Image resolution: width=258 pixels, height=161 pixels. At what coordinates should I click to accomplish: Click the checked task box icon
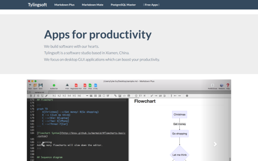click(108, 96)
